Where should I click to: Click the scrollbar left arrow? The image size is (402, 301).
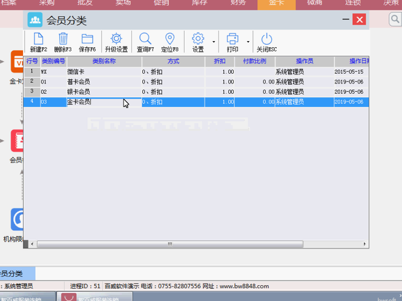[32, 244]
